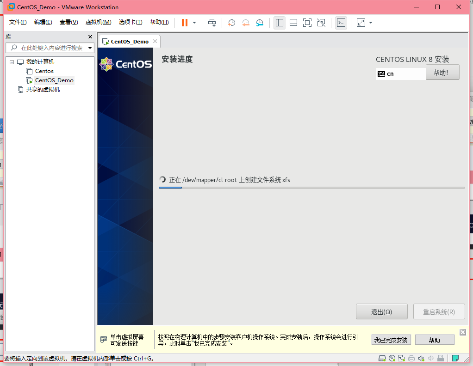Open the 选项卡(T) menu
Image resolution: width=473 pixels, height=366 pixels.
pos(131,22)
